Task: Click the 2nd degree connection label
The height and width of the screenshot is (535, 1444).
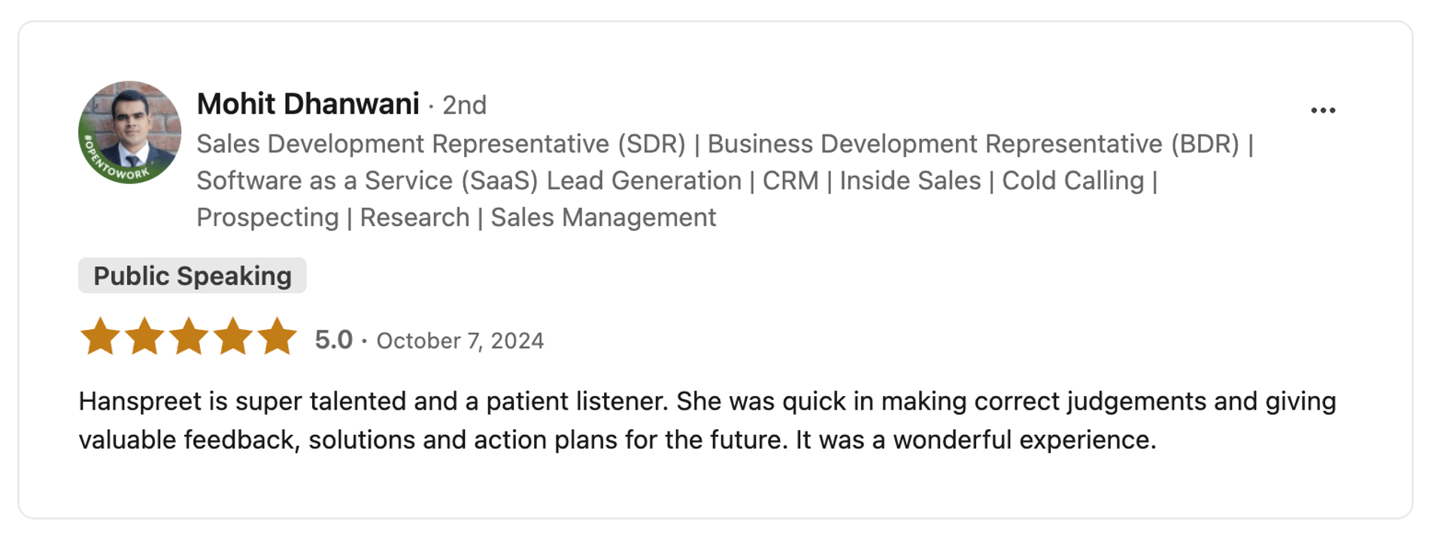Action: [464, 105]
